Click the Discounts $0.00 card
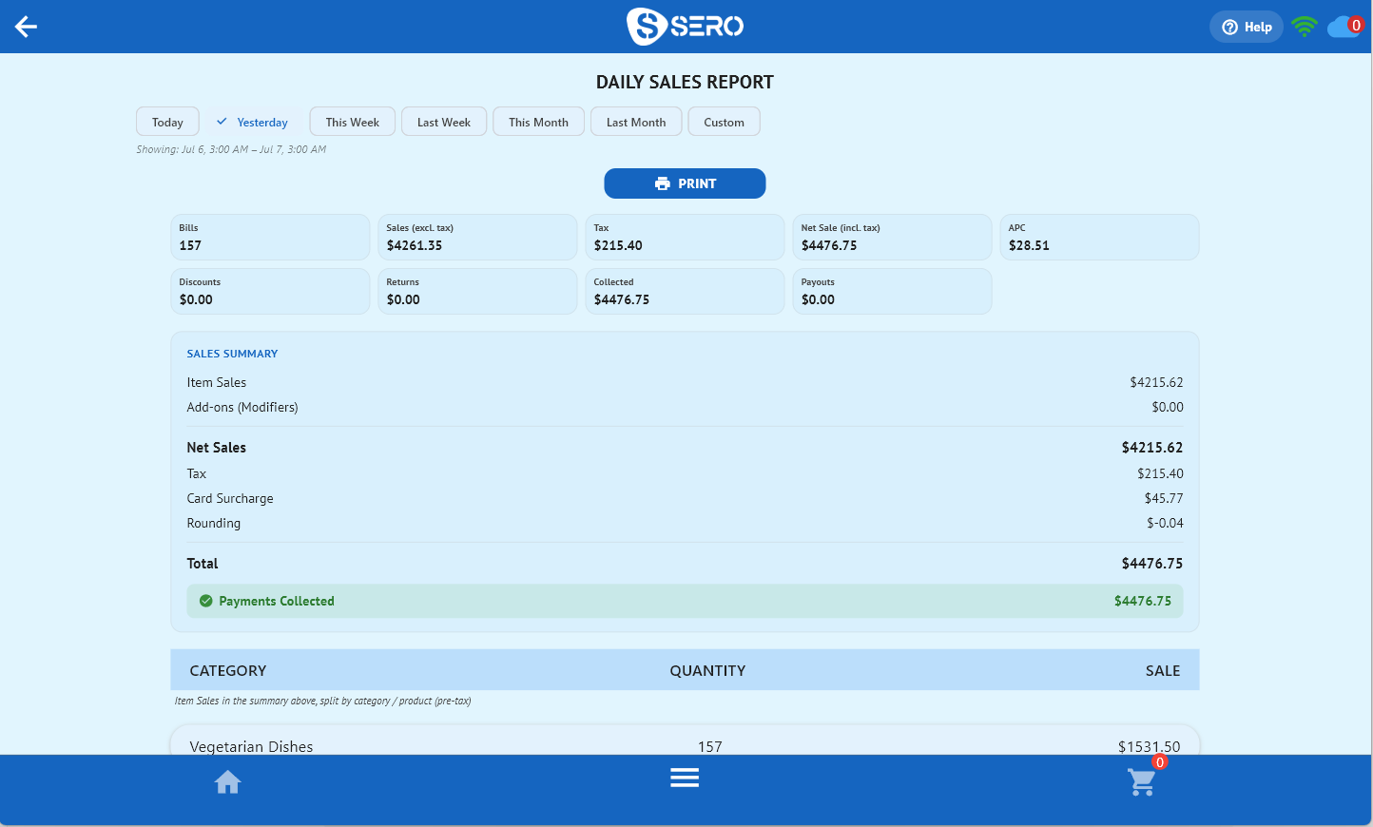This screenshot has width=1373, height=827. [270, 291]
